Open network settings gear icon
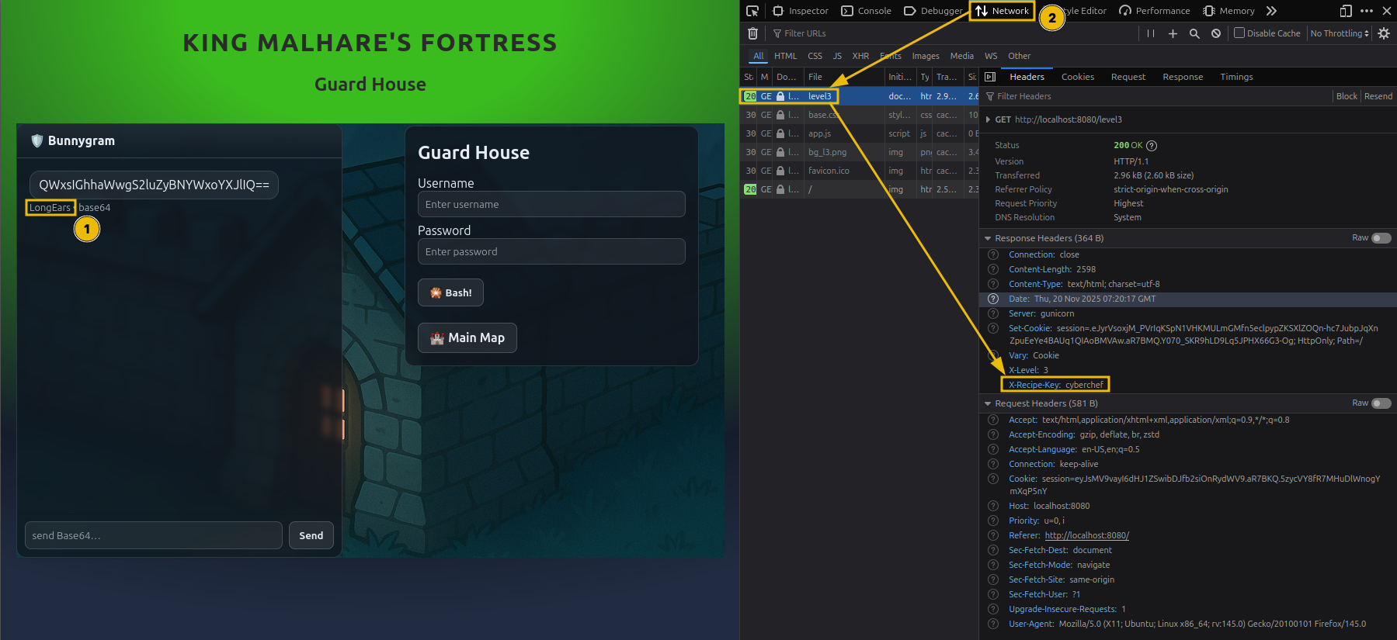 [1384, 33]
